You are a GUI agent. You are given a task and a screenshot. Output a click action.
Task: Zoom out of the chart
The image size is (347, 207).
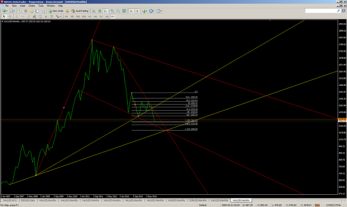(118, 11)
